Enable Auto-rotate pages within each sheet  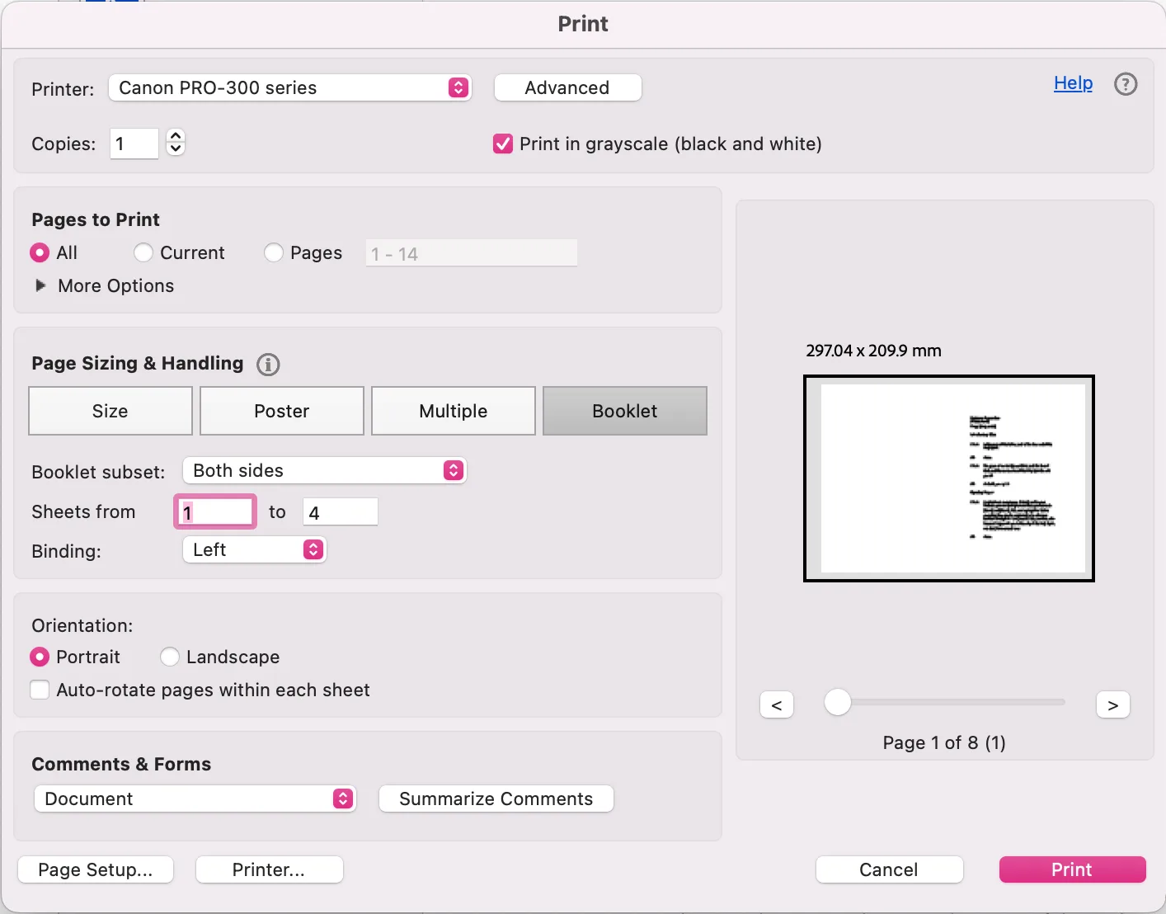point(40,690)
